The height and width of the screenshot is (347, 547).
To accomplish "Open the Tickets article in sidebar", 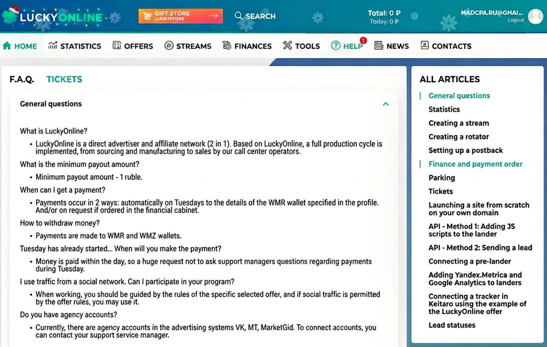I will coord(441,192).
